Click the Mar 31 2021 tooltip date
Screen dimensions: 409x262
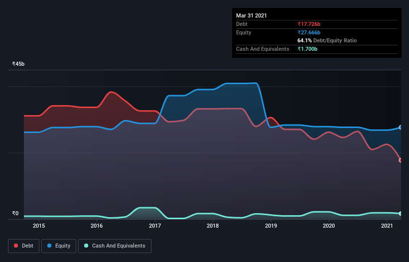[x=252, y=15]
